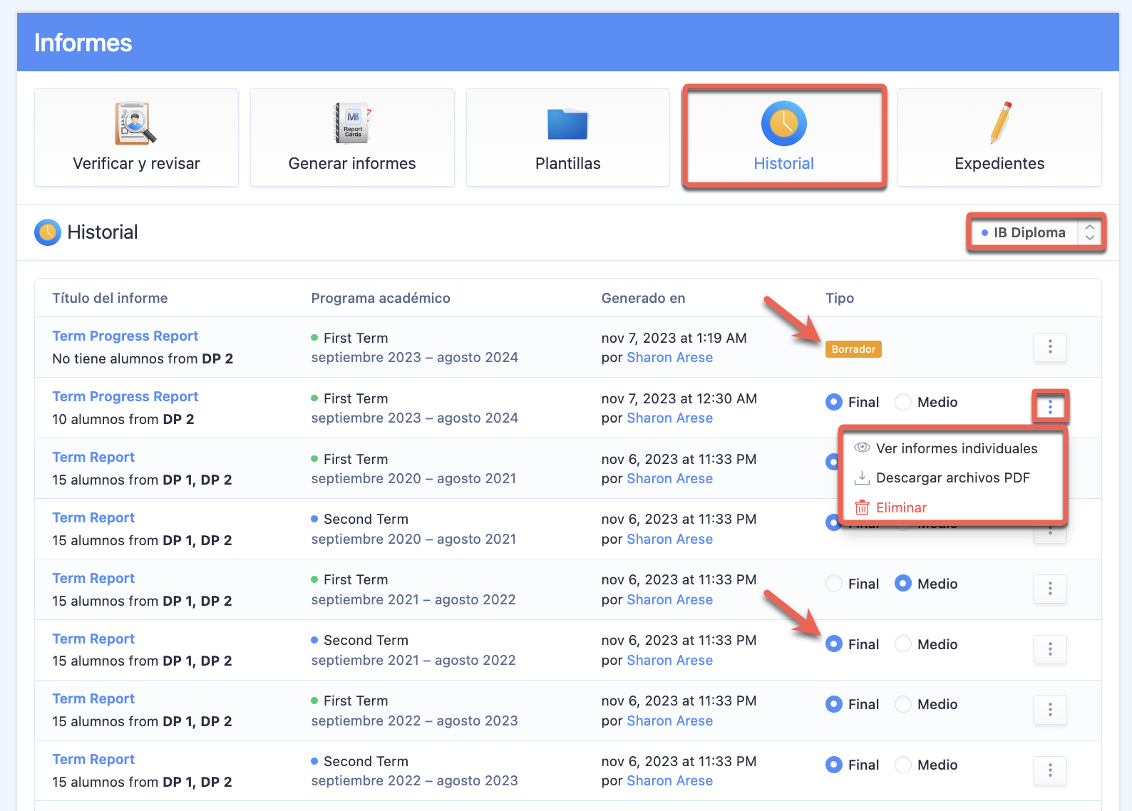Click the eye icon for individual reports
The height and width of the screenshot is (811, 1132).
pyautogui.click(x=862, y=448)
